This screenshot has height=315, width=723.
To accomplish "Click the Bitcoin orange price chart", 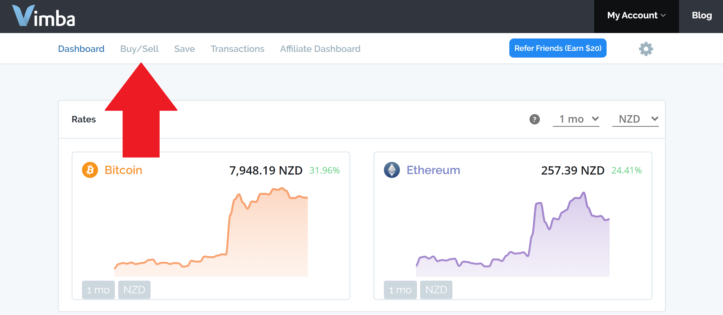I will coord(211,232).
